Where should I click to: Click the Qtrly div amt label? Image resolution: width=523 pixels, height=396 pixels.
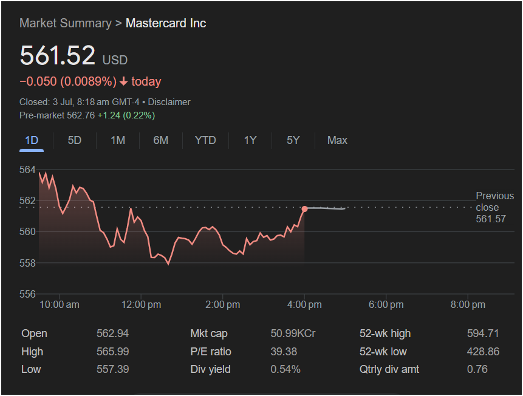click(x=389, y=369)
